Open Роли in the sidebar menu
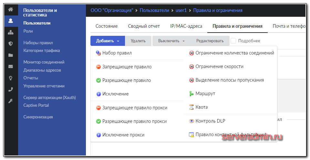310x160 pixels. tap(28, 31)
